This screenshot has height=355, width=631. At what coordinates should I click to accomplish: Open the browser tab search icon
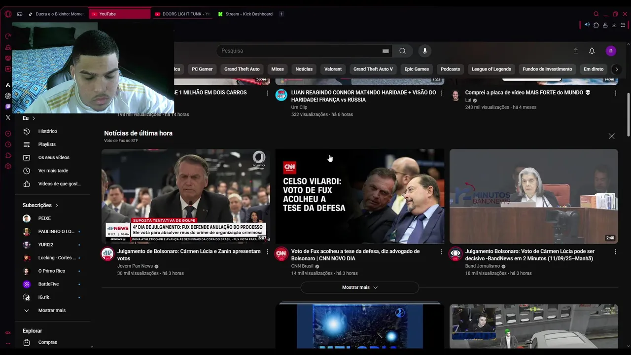(596, 14)
